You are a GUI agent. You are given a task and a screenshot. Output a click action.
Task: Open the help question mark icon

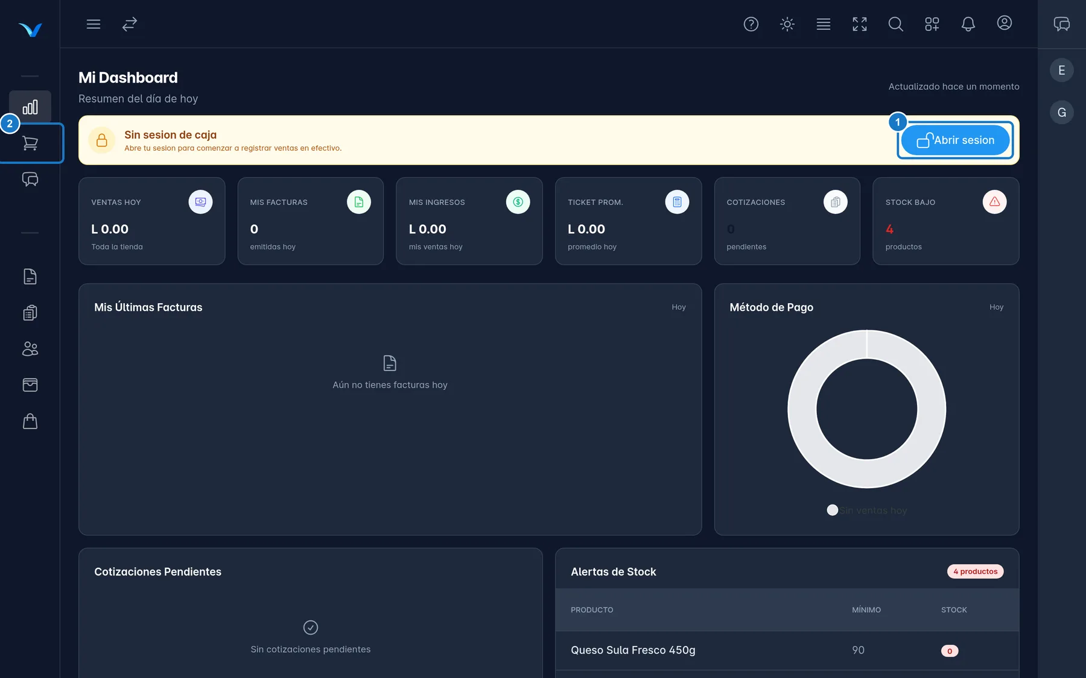coord(751,24)
